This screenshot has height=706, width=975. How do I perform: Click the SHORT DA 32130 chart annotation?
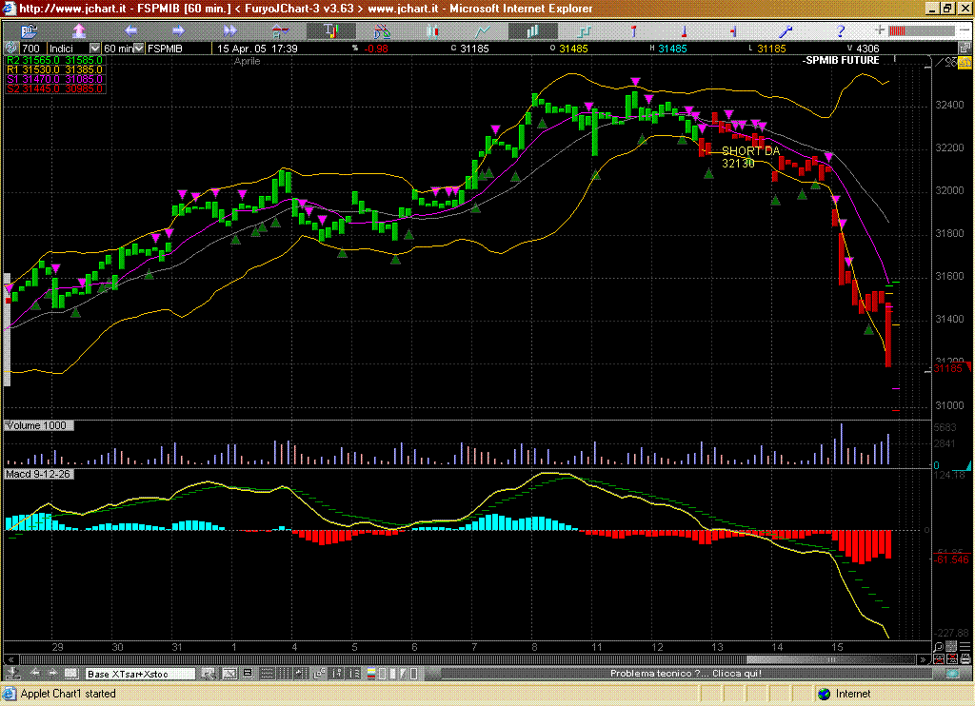[x=748, y=157]
